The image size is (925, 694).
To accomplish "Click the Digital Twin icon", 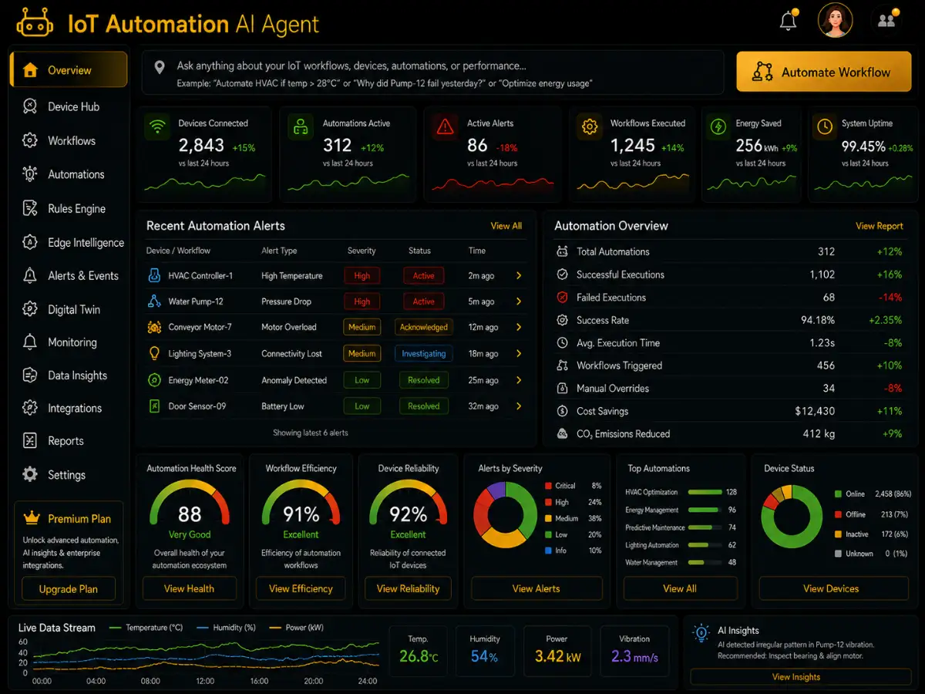I will point(30,309).
